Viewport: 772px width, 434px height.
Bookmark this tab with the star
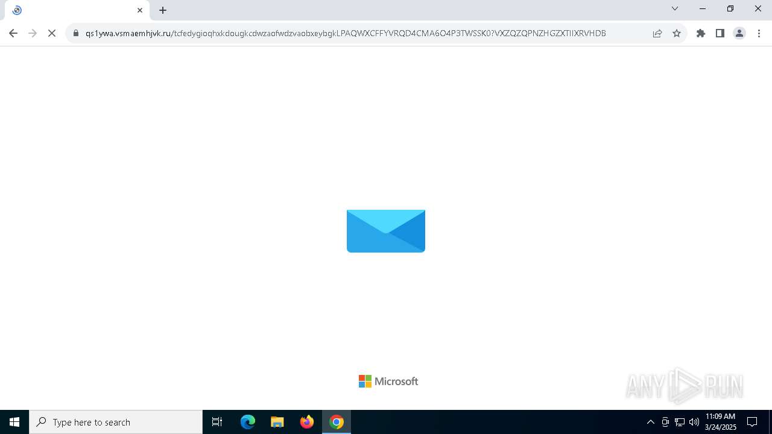(677, 33)
